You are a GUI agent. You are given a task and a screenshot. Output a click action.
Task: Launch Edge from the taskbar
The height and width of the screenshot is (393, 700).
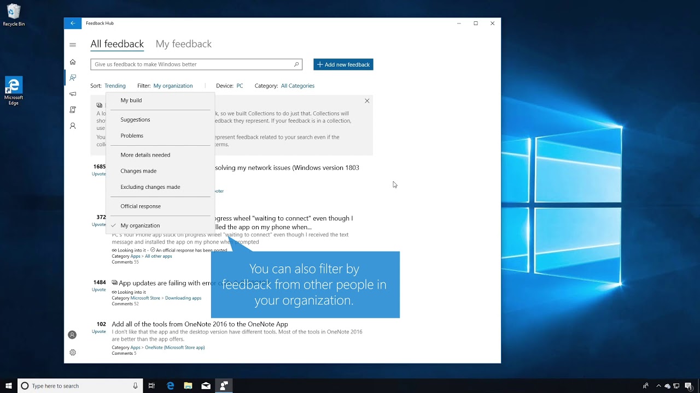[x=170, y=386]
